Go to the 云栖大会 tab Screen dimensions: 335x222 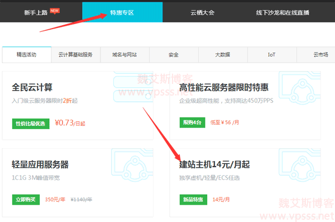tap(202, 13)
